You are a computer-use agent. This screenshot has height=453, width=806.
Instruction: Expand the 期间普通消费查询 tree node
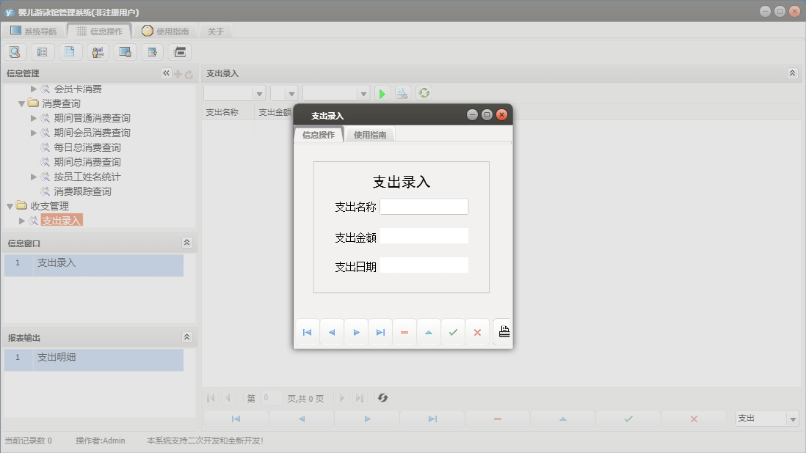click(x=32, y=117)
